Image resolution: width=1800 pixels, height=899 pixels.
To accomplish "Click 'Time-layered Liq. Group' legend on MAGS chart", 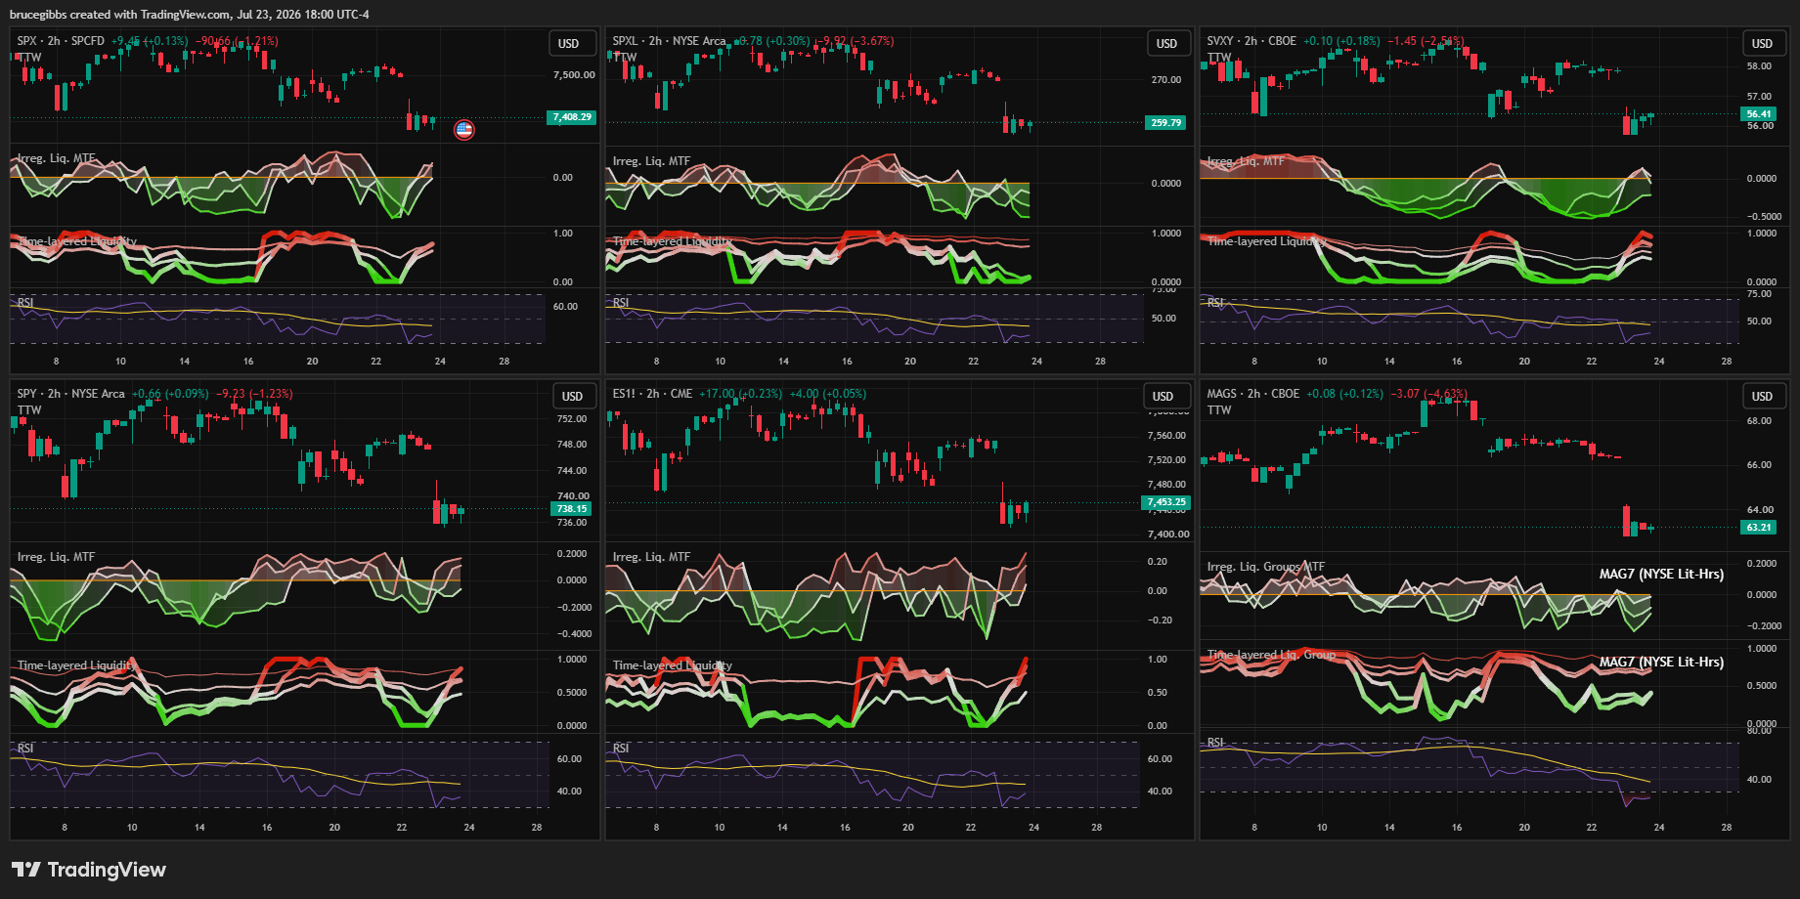I will tap(1271, 655).
